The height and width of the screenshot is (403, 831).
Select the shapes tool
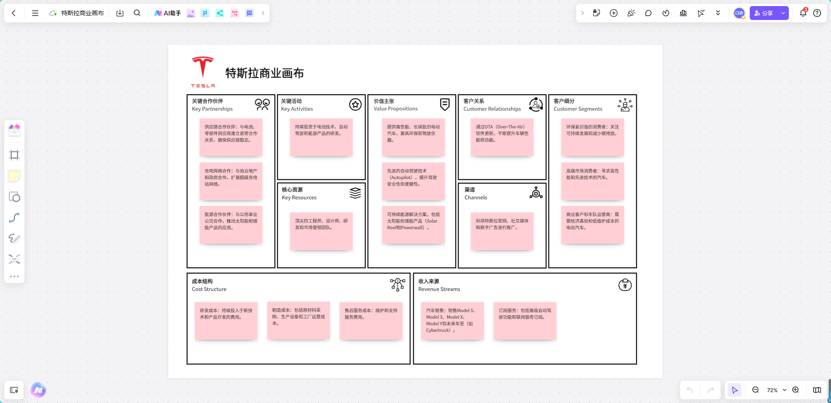pyautogui.click(x=14, y=197)
